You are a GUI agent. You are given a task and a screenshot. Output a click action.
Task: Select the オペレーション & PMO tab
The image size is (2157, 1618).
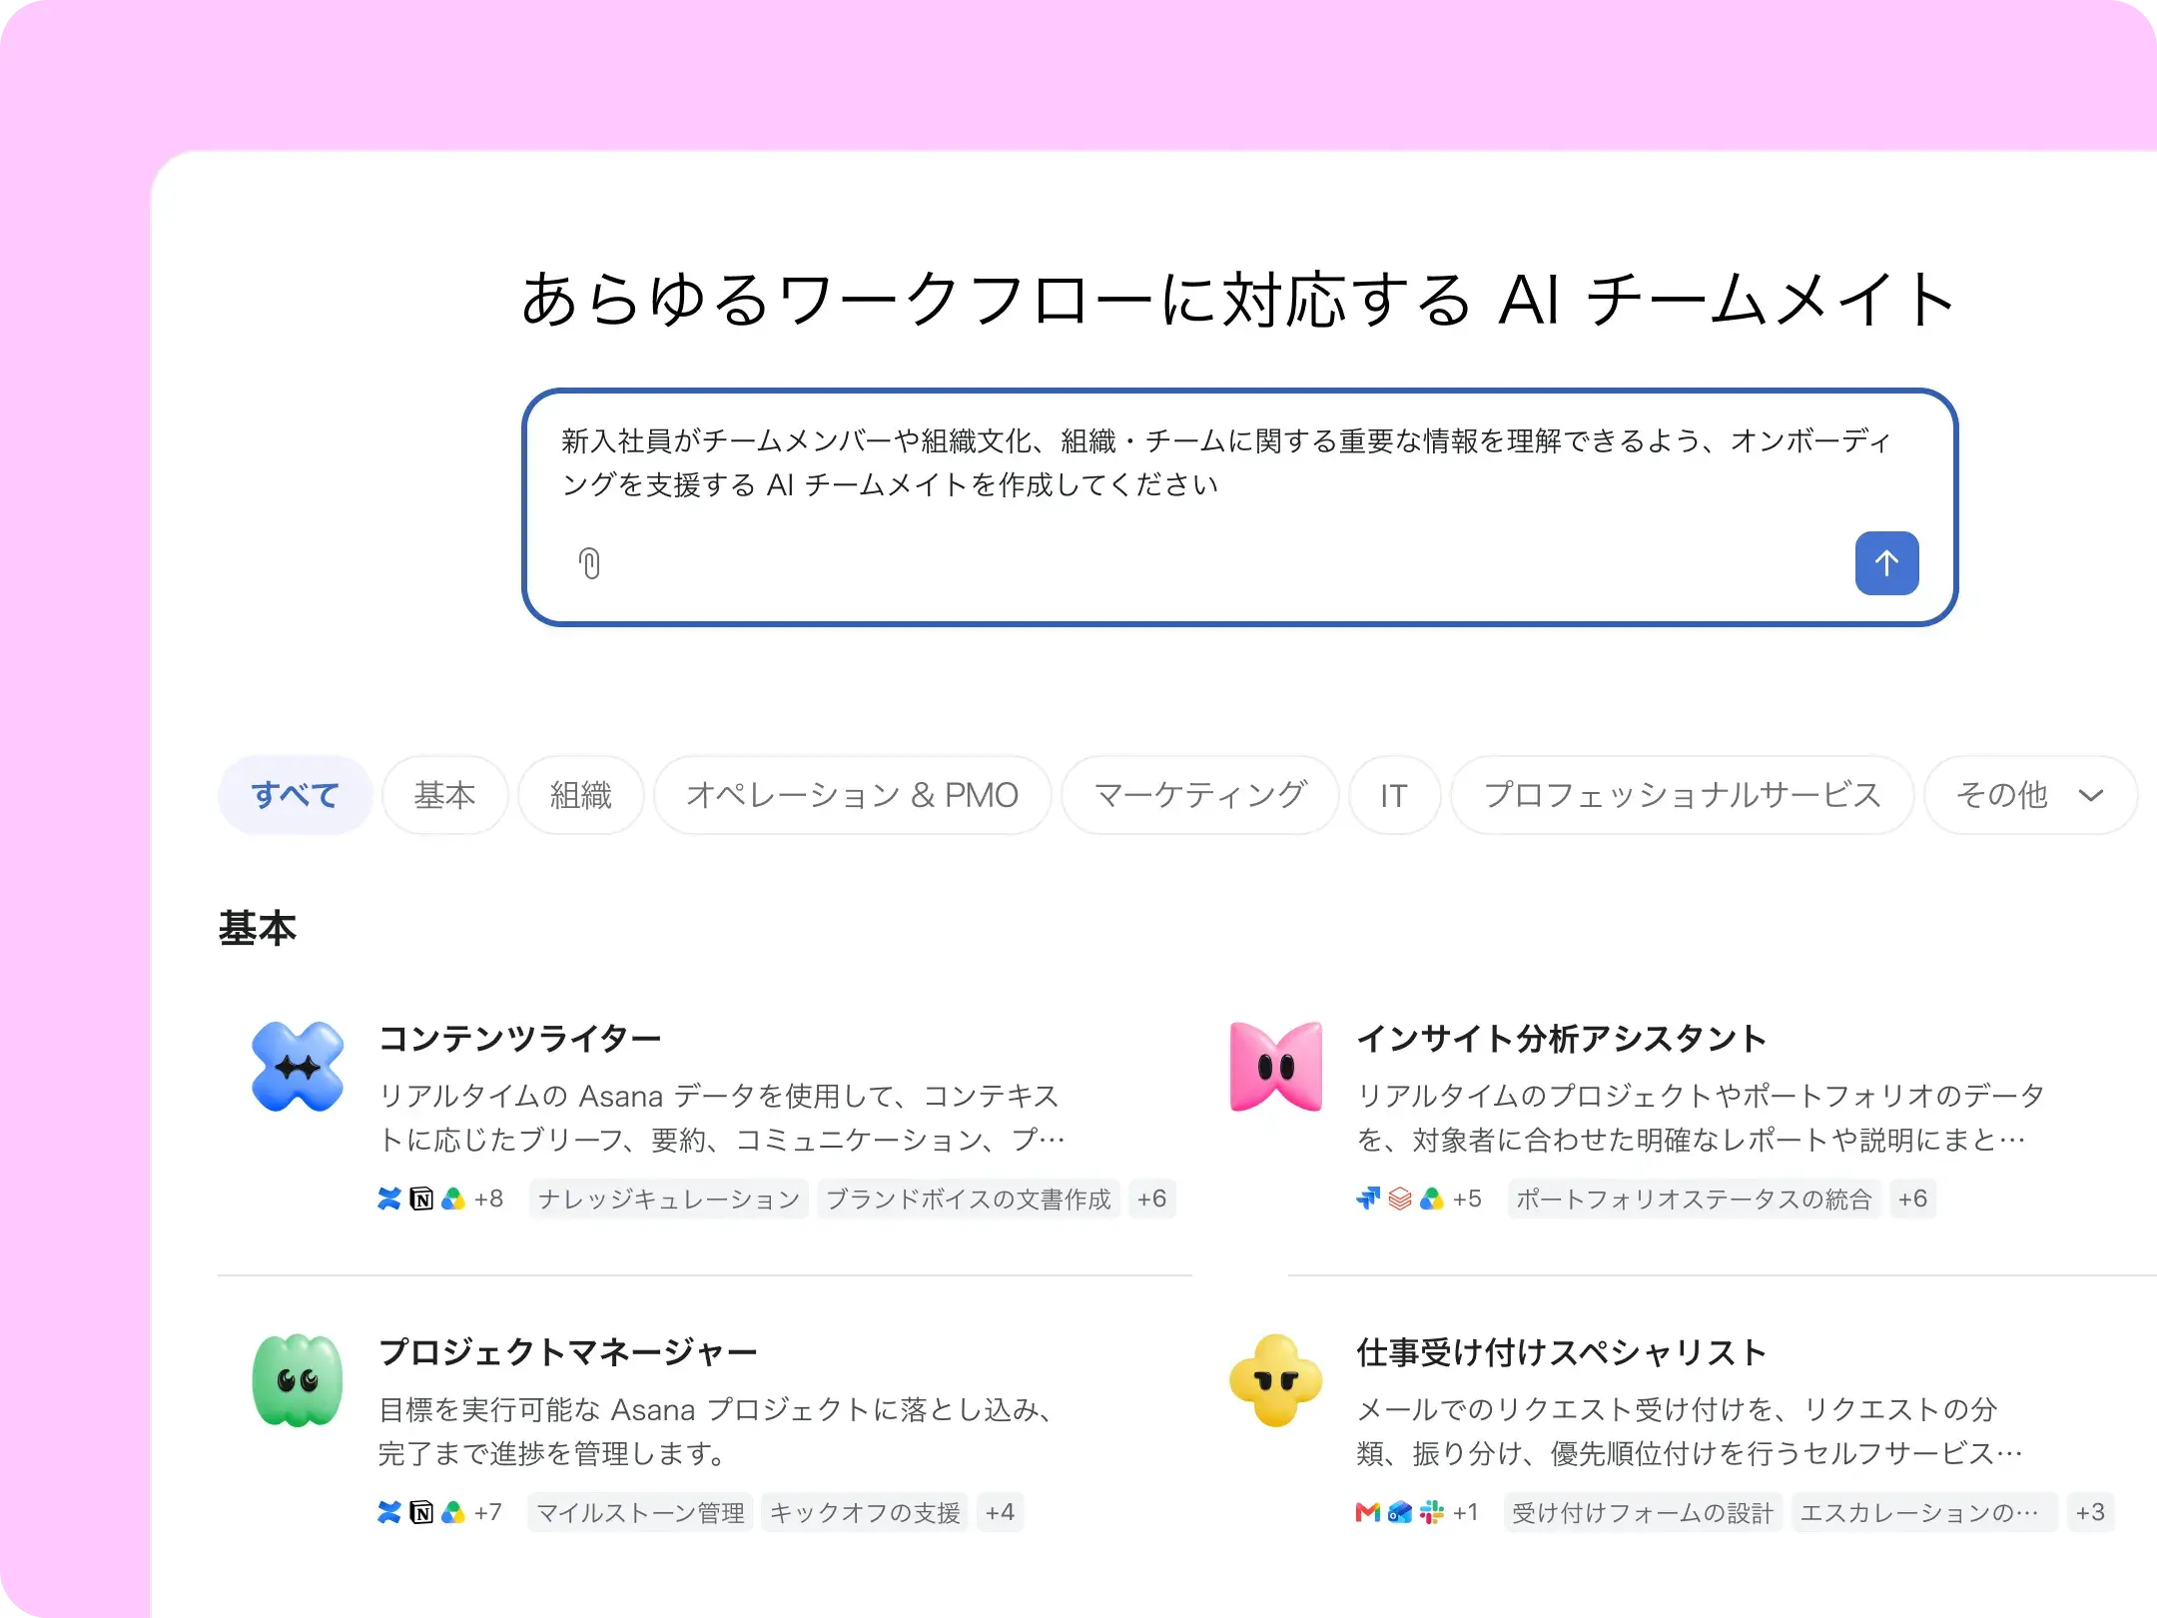(852, 795)
